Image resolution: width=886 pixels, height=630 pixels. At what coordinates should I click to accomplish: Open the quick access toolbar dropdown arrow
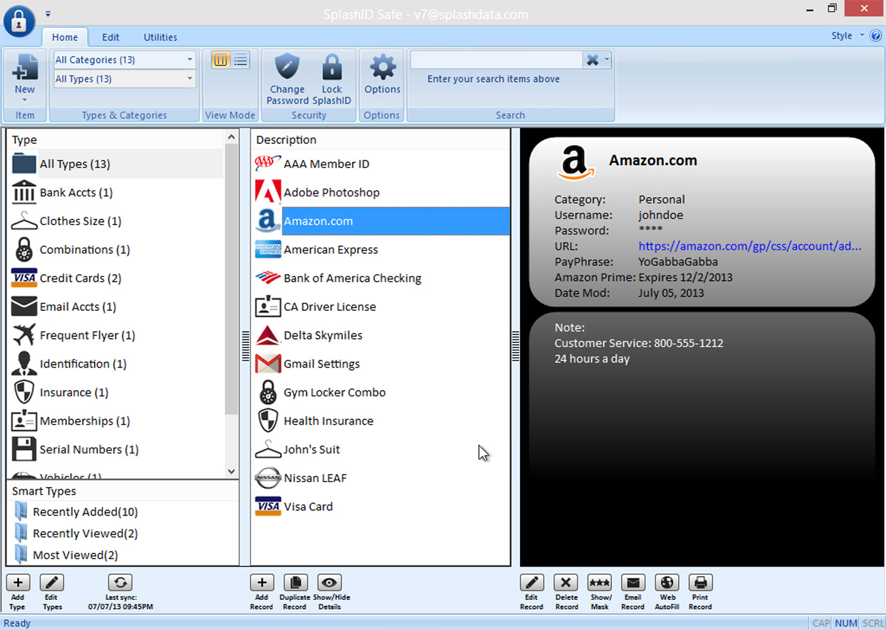point(48,13)
